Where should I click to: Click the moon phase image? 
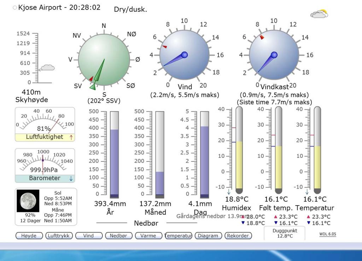pyautogui.click(x=28, y=201)
